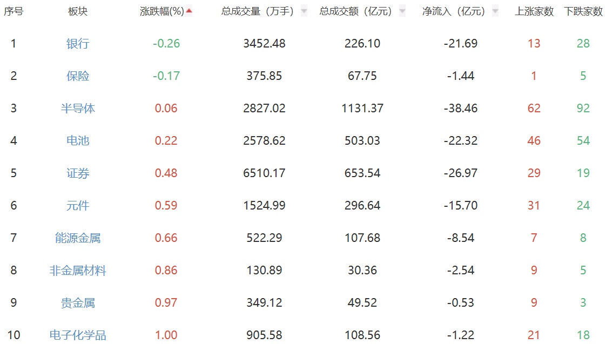606x344 pixels.
Task: Go to the 证券 sector page
Action: (x=78, y=173)
